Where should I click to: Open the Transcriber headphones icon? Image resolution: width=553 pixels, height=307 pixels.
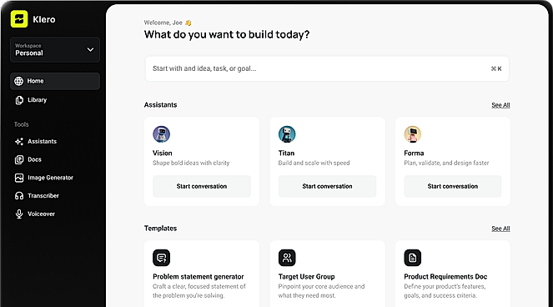[19, 196]
